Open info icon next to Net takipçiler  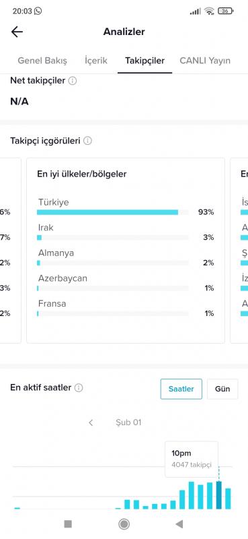coord(73,81)
